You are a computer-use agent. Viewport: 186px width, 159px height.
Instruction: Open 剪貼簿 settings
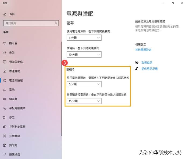click(x=13, y=145)
